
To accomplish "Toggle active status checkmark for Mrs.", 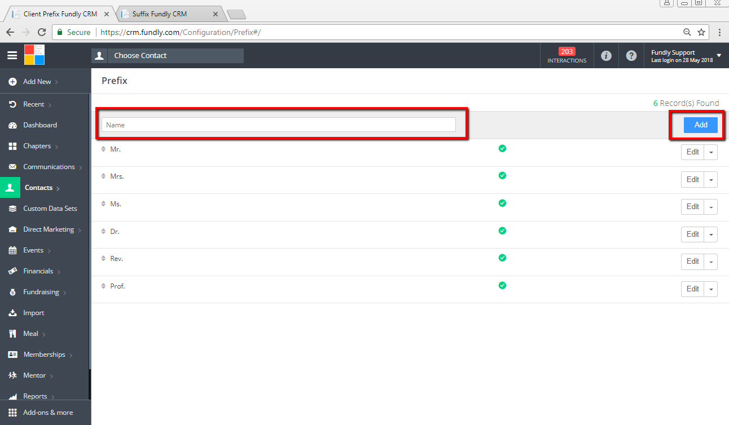I will (x=502, y=175).
